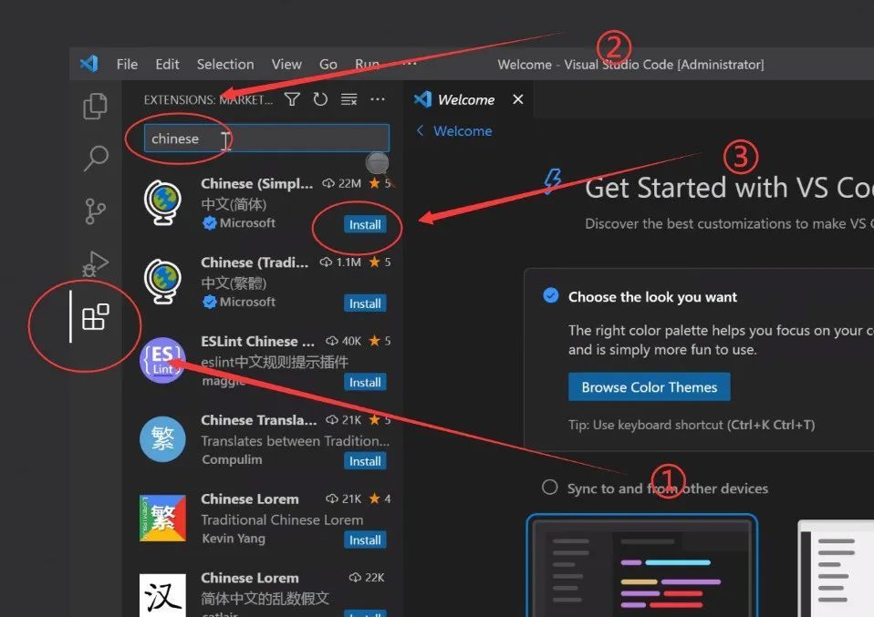This screenshot has height=617, width=874.
Task: Open the View menu
Action: pos(286,65)
